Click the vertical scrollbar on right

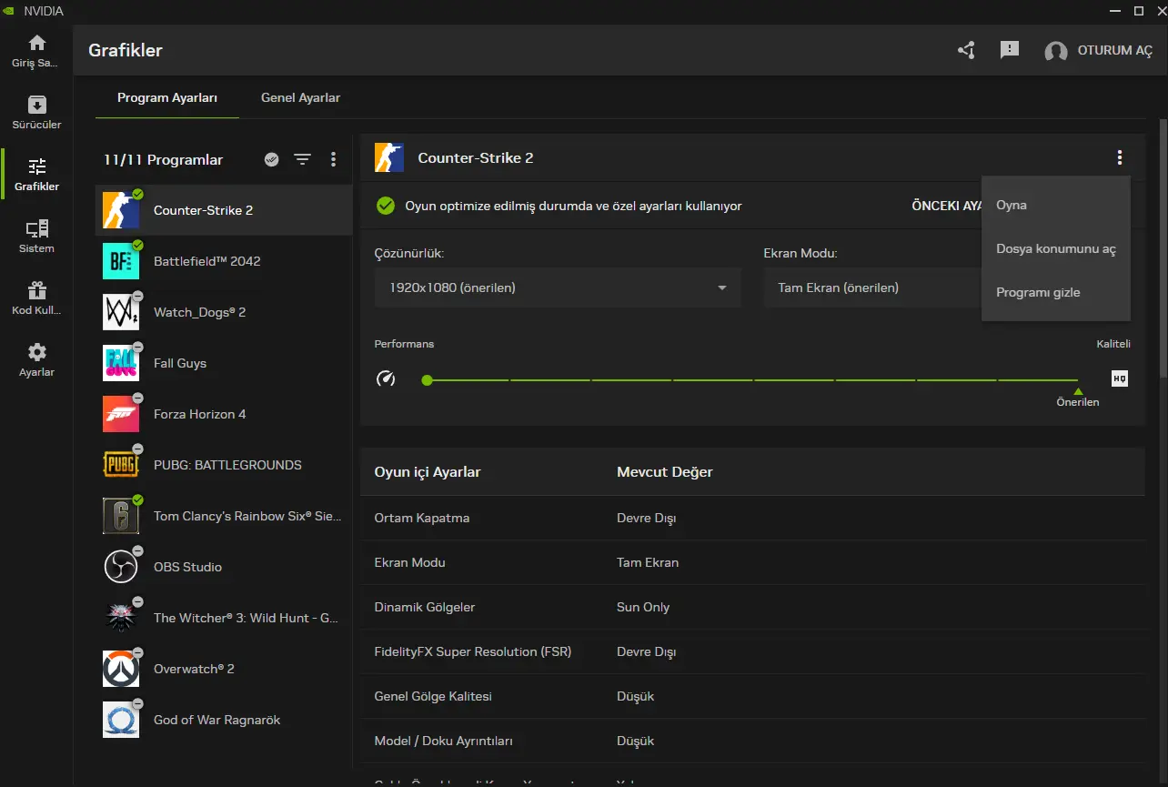click(1163, 248)
